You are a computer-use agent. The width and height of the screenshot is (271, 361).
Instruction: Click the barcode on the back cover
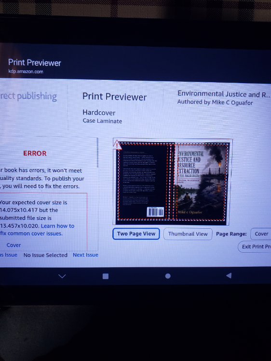click(155, 212)
